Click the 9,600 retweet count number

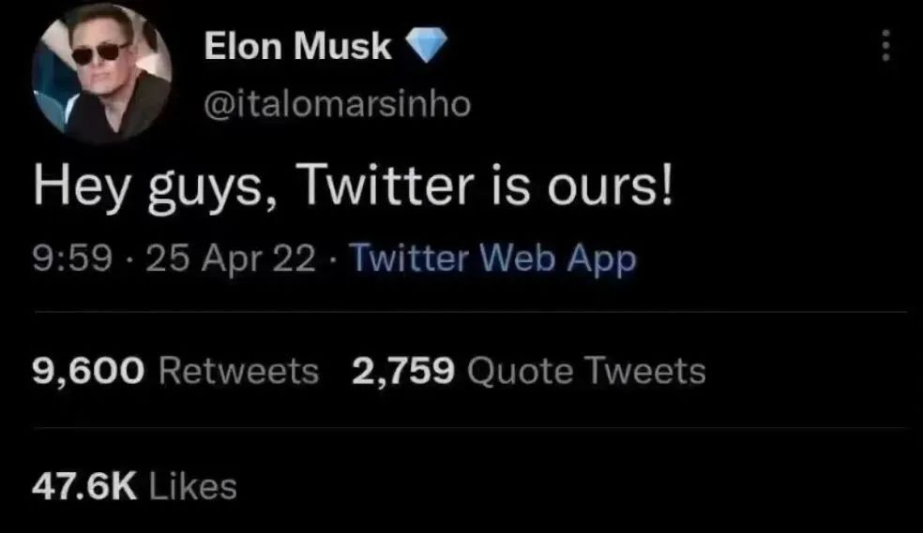pyautogui.click(x=88, y=372)
